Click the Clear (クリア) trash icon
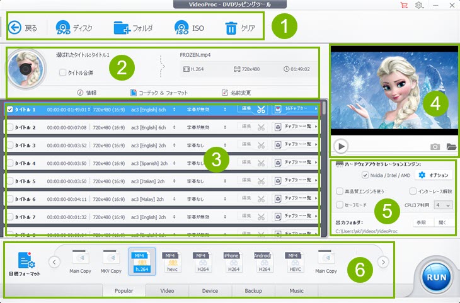Screen dimensions: 460x303 231,28
